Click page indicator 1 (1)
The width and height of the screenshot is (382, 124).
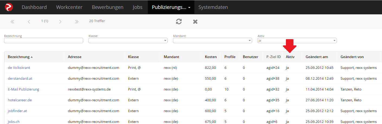point(45,21)
